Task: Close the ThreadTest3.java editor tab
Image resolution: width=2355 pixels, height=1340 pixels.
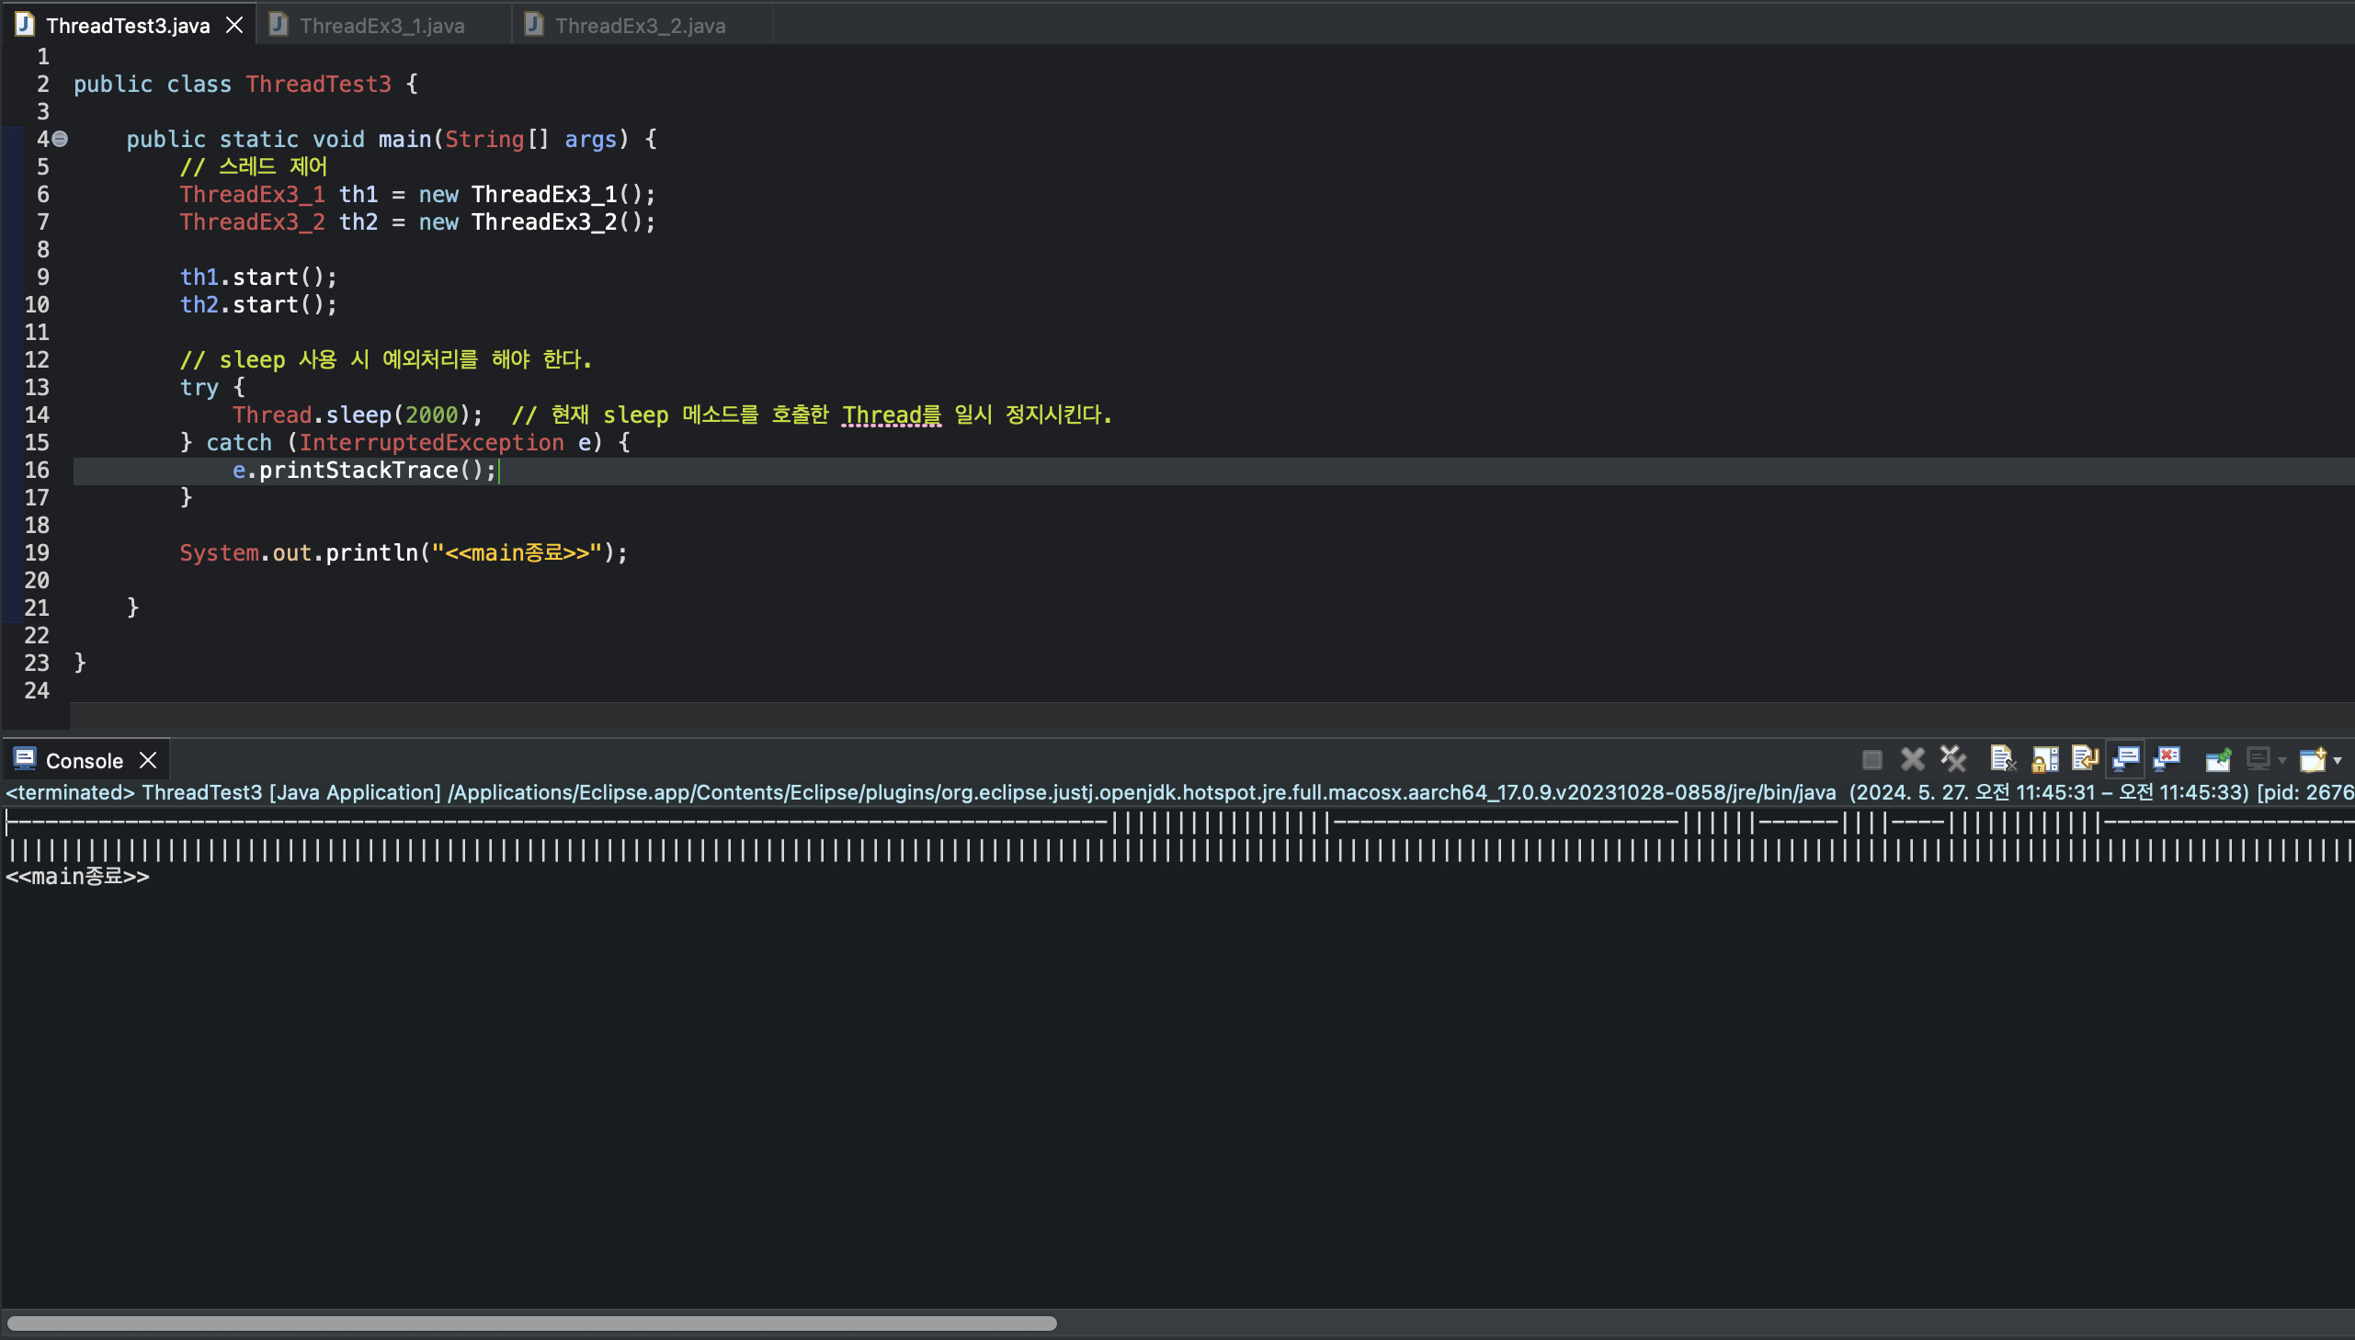Action: [x=234, y=25]
